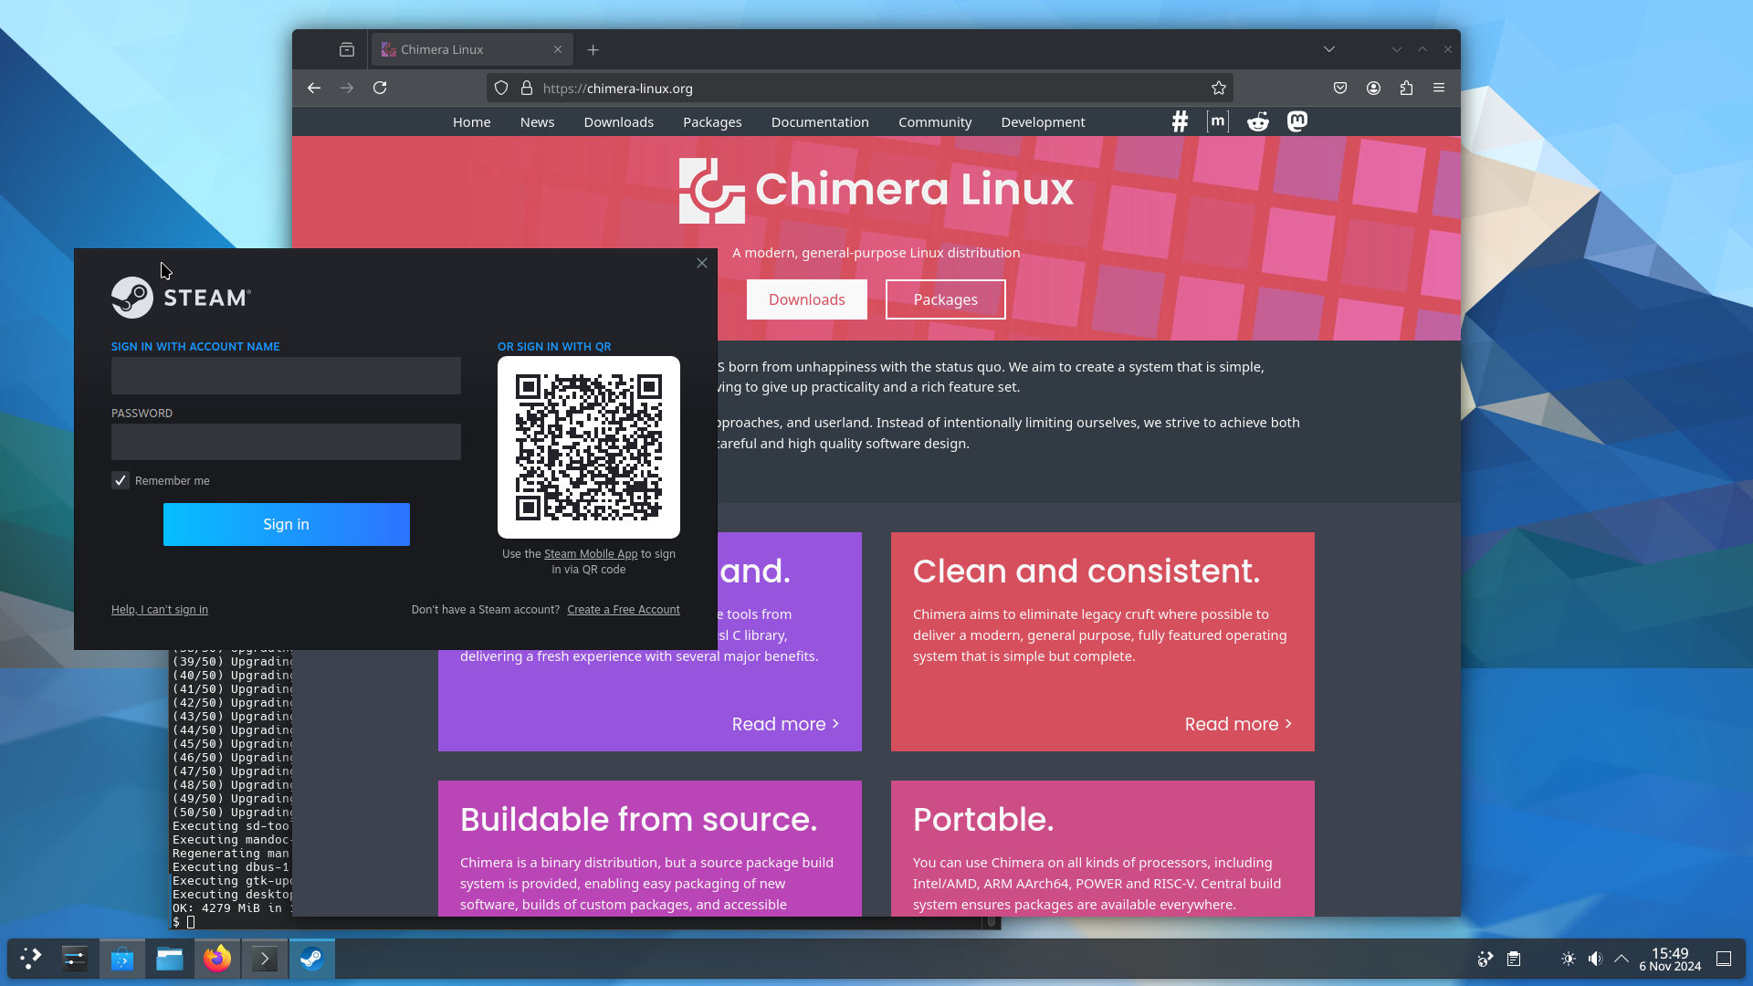This screenshot has height=986, width=1753.
Task: Open IRC hash icon on Chimera site
Action: (x=1180, y=121)
